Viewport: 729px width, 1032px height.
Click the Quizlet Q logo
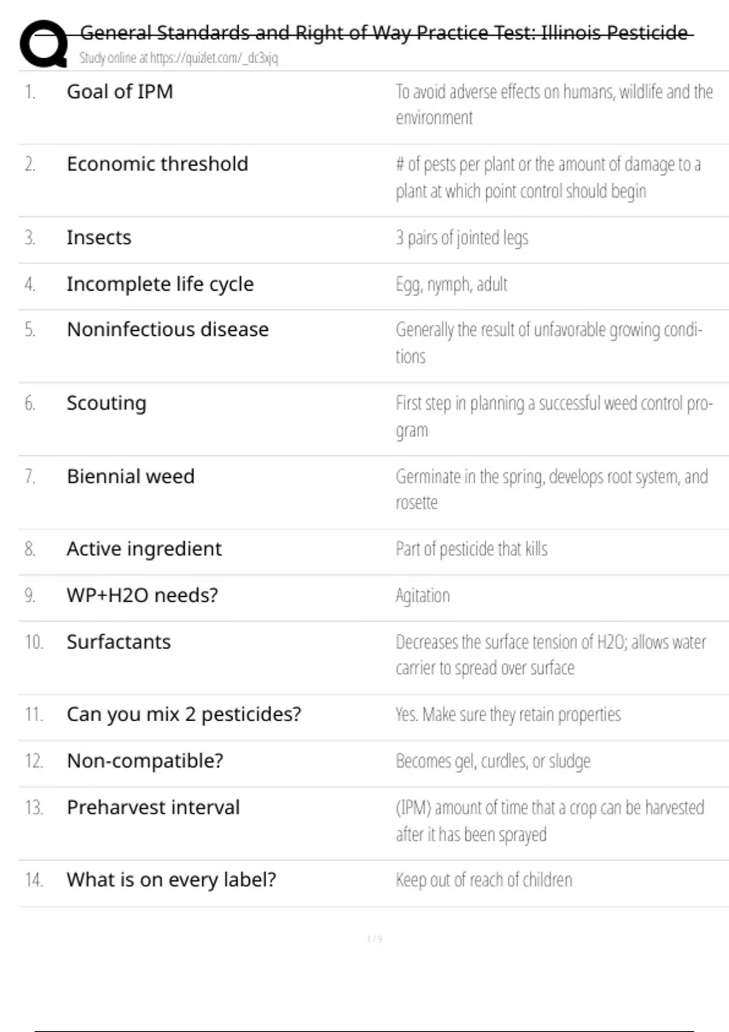(44, 44)
